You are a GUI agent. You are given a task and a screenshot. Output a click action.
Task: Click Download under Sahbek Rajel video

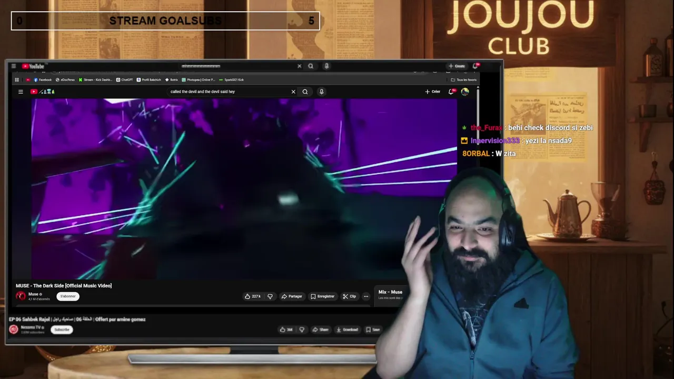[x=347, y=330]
